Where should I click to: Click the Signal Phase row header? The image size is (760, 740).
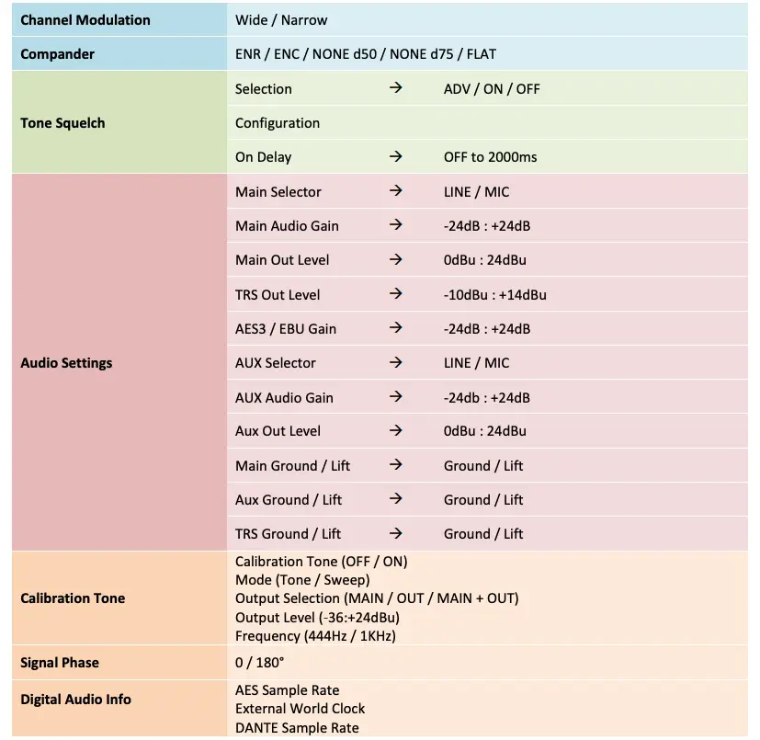coord(60,663)
